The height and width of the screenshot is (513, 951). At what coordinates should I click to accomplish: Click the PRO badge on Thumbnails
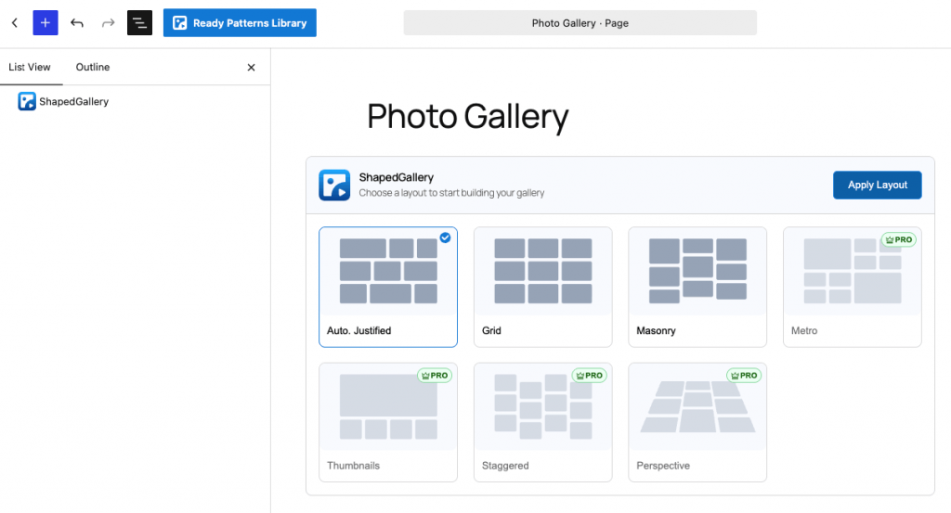[x=435, y=376]
